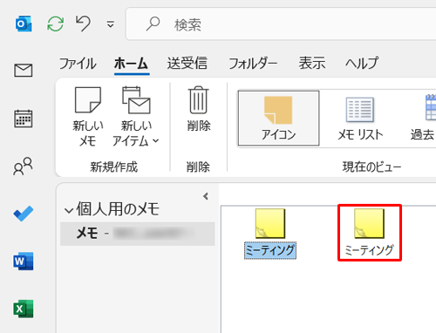Switch to the フォルダー tab
Screen dimensions: 436x333
click(x=253, y=64)
